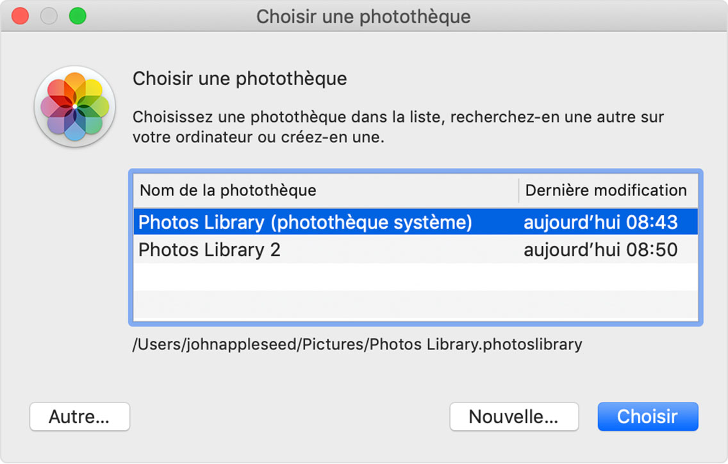
Task: Click the aujourd'hui 08:50 modification time
Action: coord(600,250)
